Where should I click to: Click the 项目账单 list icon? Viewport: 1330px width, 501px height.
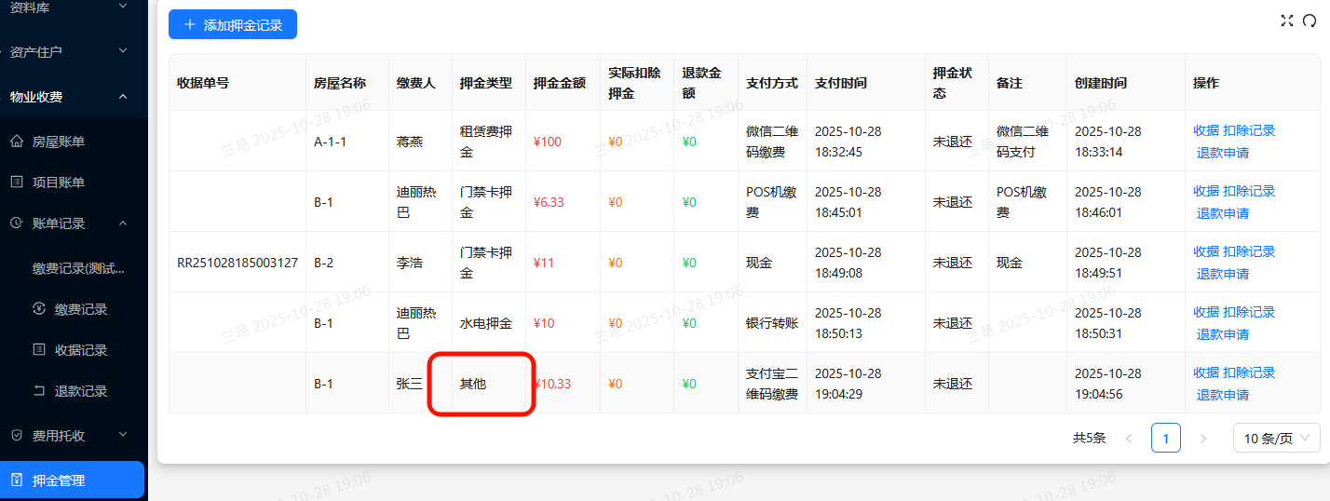pyautogui.click(x=17, y=183)
